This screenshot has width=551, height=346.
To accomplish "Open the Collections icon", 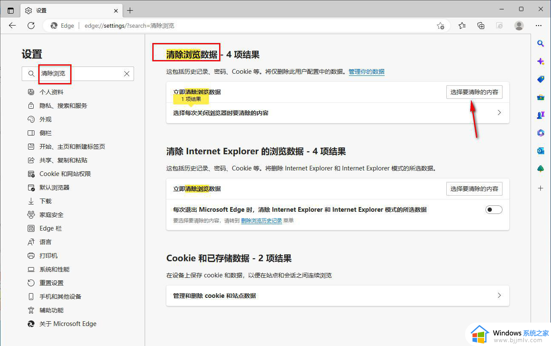I will tap(481, 26).
